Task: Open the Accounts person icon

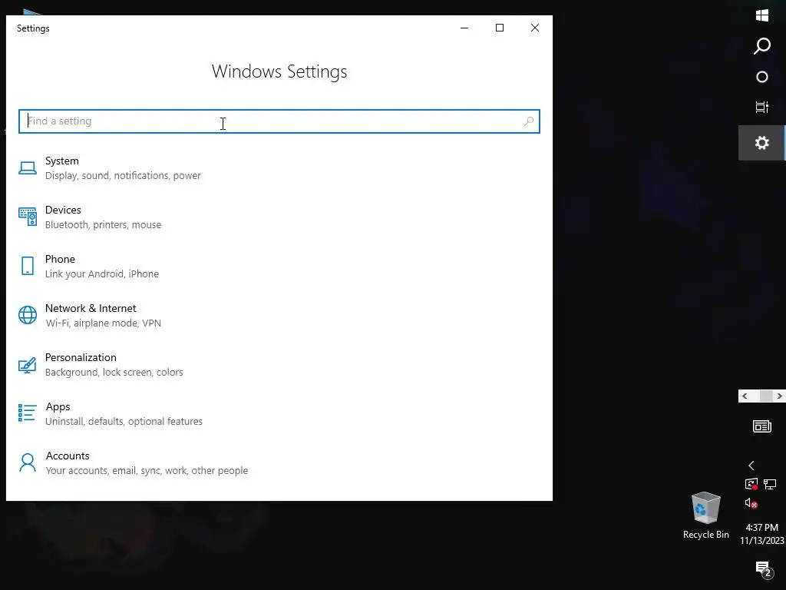Action: tap(28, 462)
